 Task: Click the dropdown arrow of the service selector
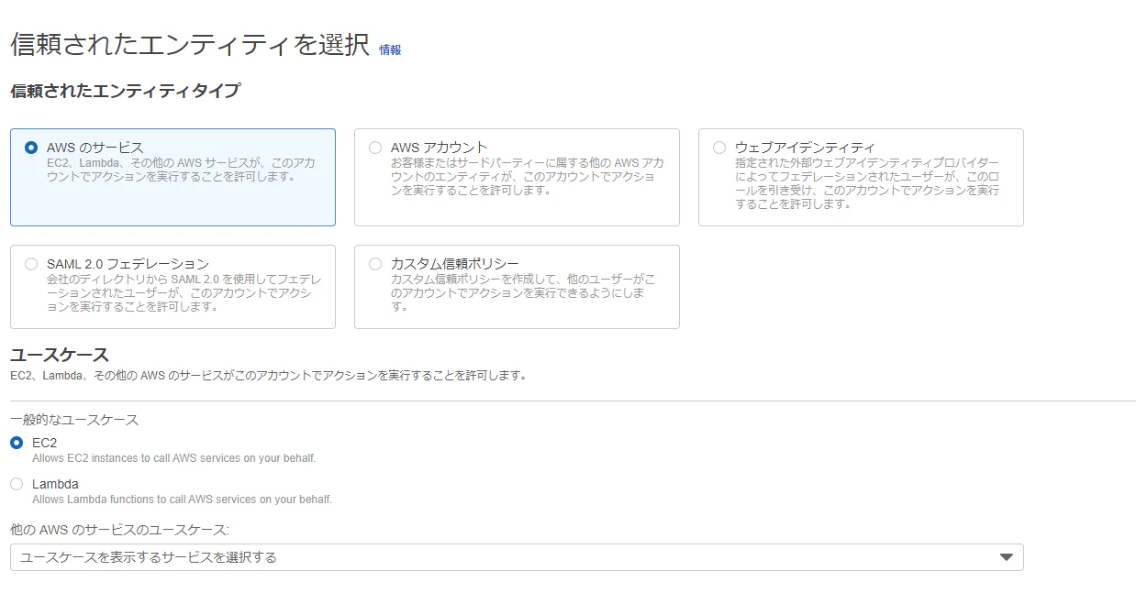(1006, 557)
